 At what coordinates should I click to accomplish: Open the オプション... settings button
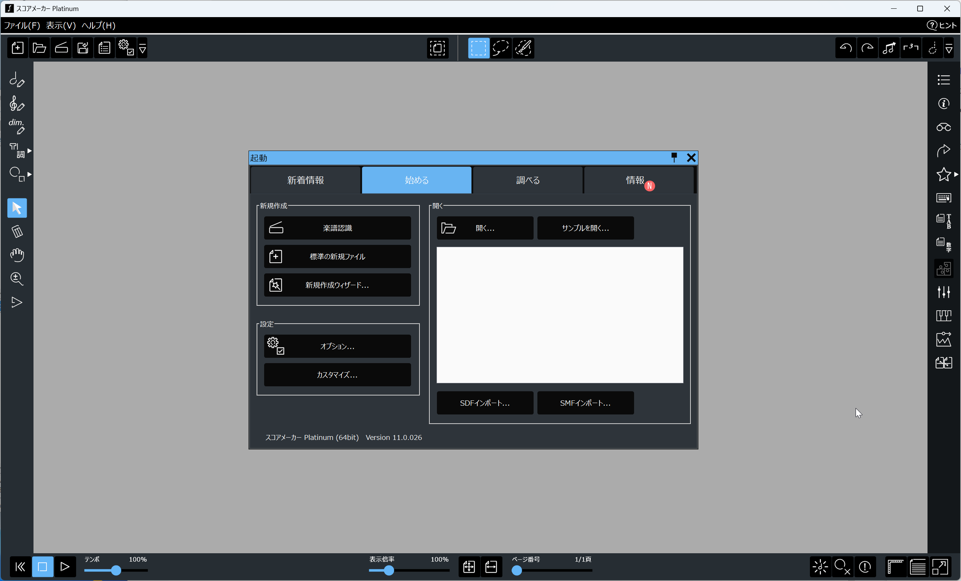click(x=337, y=346)
